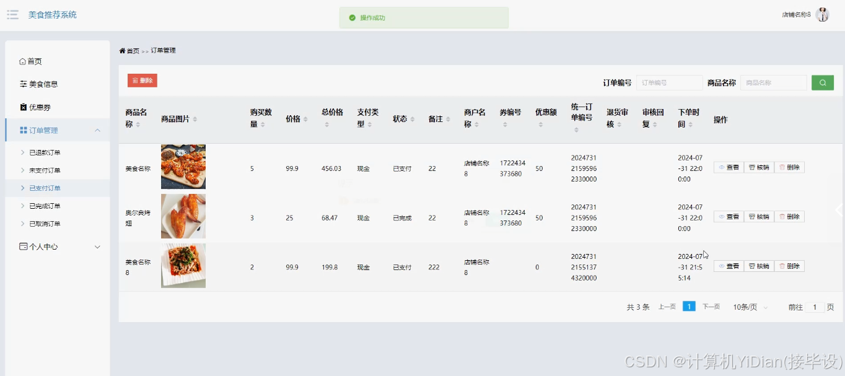Viewport: 845px width, 376px height.
Task: Click the 商品名称 search input field
Action: pos(774,82)
